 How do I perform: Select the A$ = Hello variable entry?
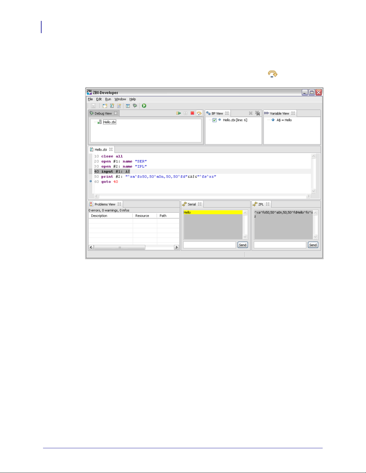click(284, 120)
